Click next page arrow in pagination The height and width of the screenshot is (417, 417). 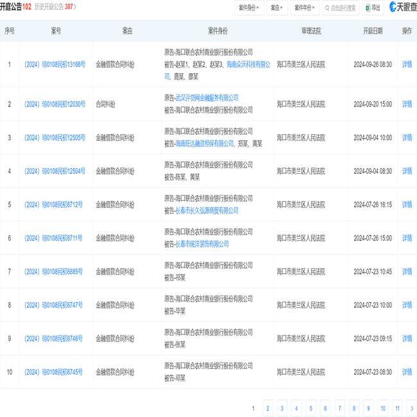pos(412,408)
